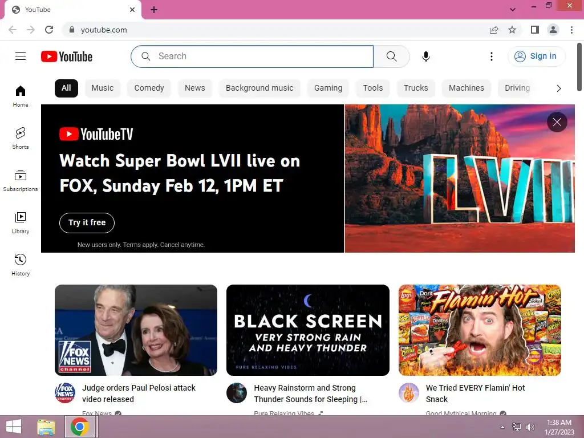Viewport: 584px width, 438px height.
Task: Dismiss the YouTube TV banner ad
Action: [557, 122]
